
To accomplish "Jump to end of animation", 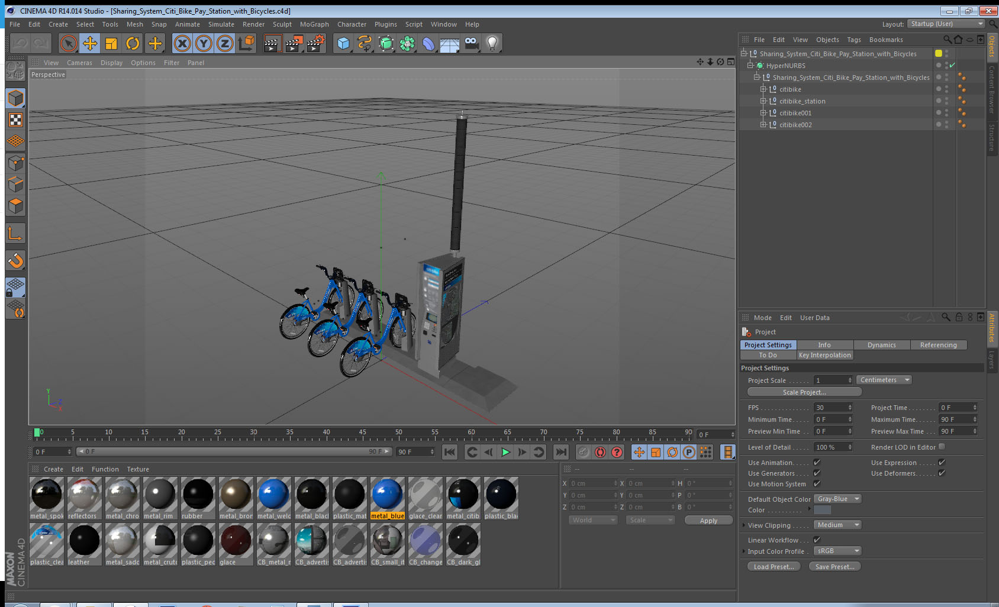I will (x=560, y=452).
